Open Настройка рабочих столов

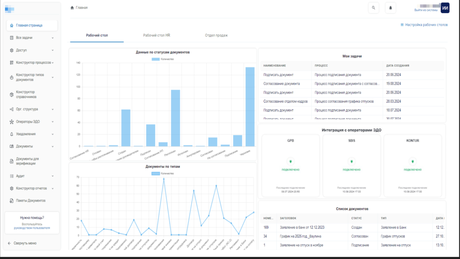click(x=424, y=25)
